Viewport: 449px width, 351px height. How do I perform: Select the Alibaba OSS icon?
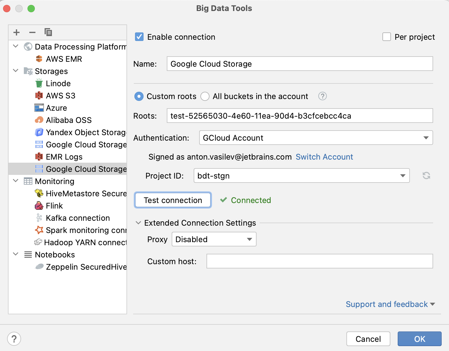pos(39,120)
